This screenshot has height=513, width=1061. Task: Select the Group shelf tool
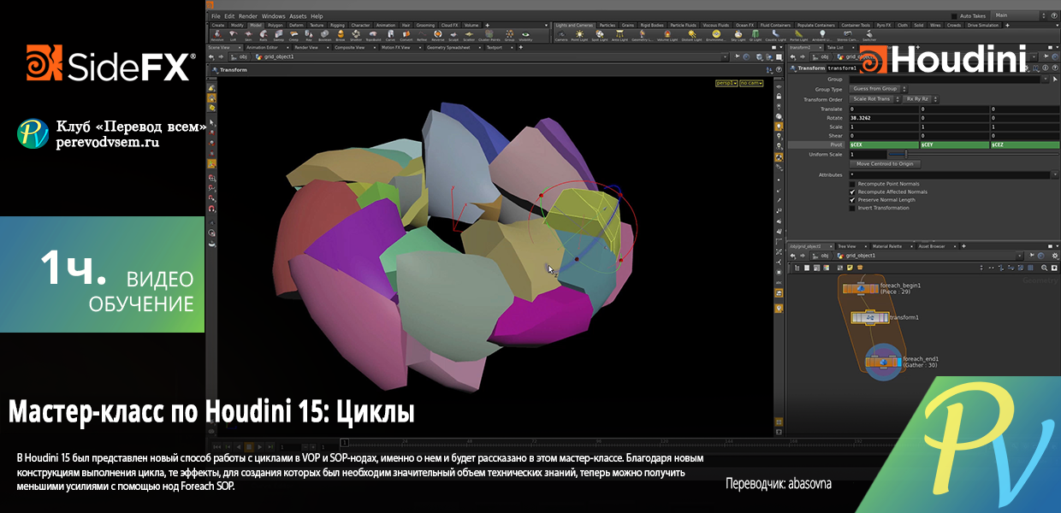[509, 34]
